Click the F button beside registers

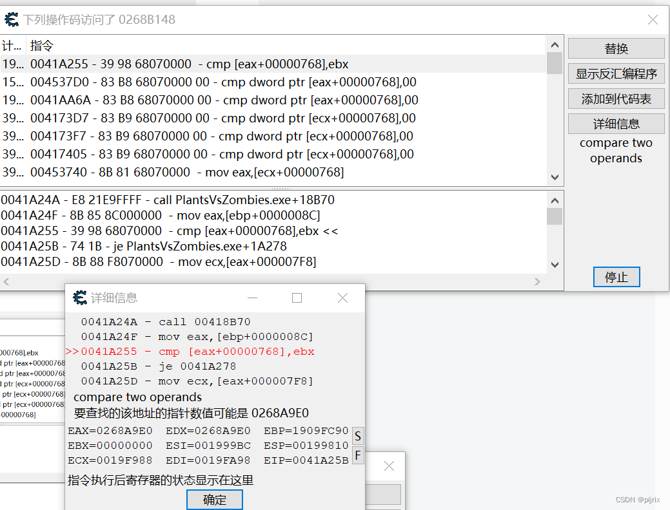coord(358,455)
